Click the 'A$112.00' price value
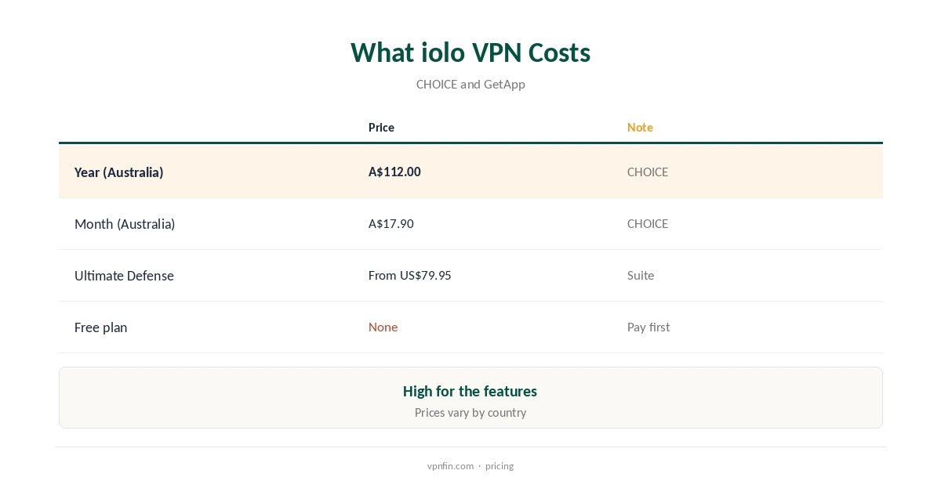This screenshot has height=481, width=941. tap(394, 172)
